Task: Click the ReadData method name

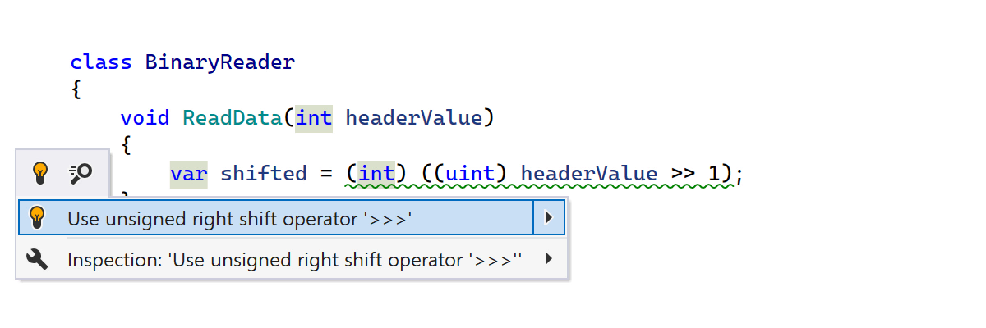Action: [233, 117]
